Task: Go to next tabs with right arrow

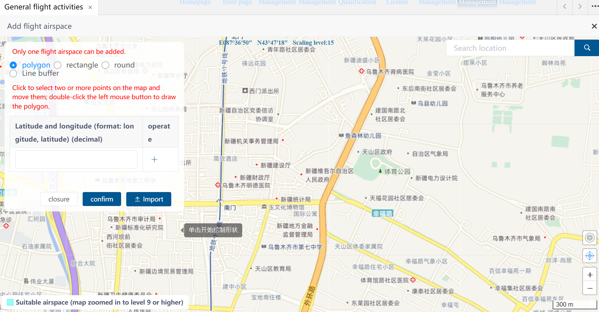Action: click(x=580, y=7)
